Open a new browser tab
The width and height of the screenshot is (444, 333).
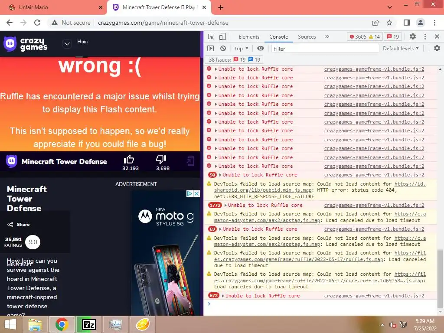point(221,7)
